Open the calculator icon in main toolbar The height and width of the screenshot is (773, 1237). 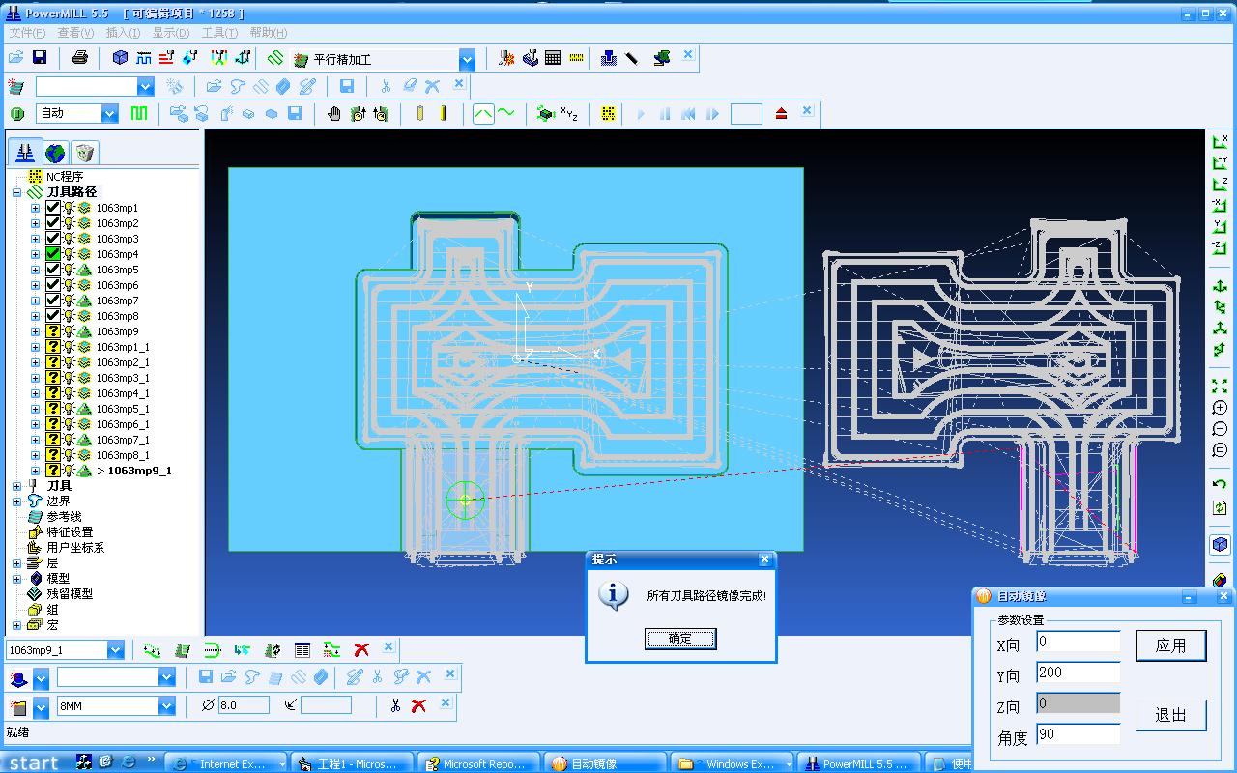tap(553, 58)
